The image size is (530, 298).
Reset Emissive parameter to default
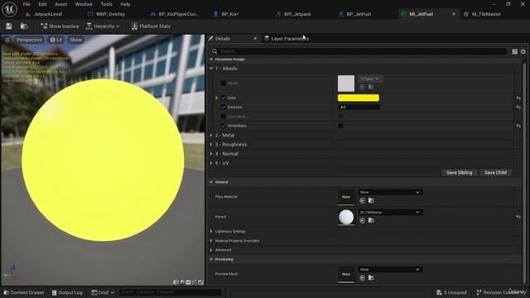click(518, 107)
